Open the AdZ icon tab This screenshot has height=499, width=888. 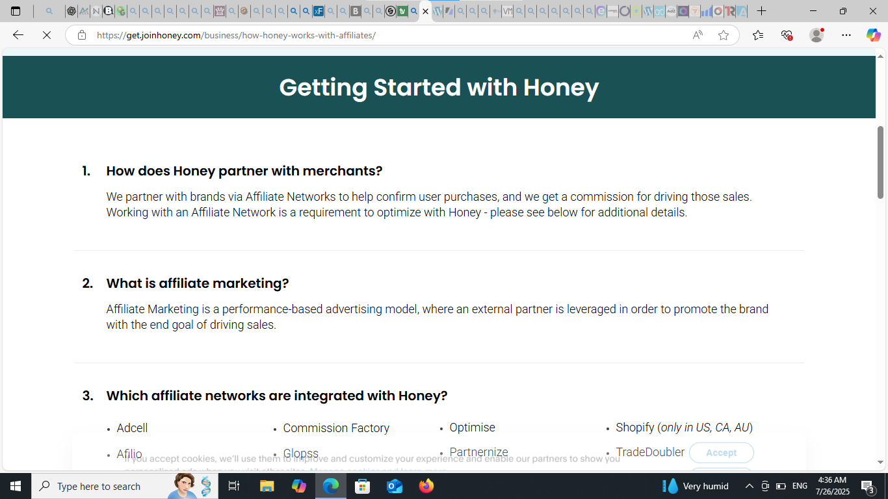point(671,11)
